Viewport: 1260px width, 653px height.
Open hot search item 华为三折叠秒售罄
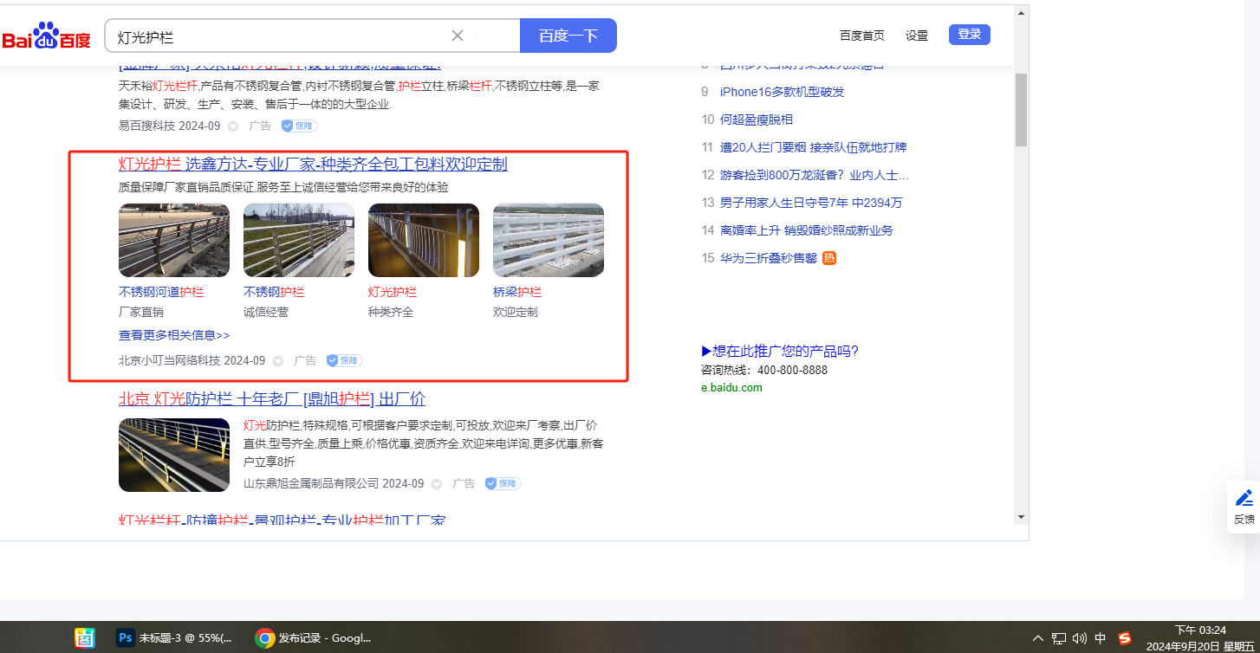(769, 258)
